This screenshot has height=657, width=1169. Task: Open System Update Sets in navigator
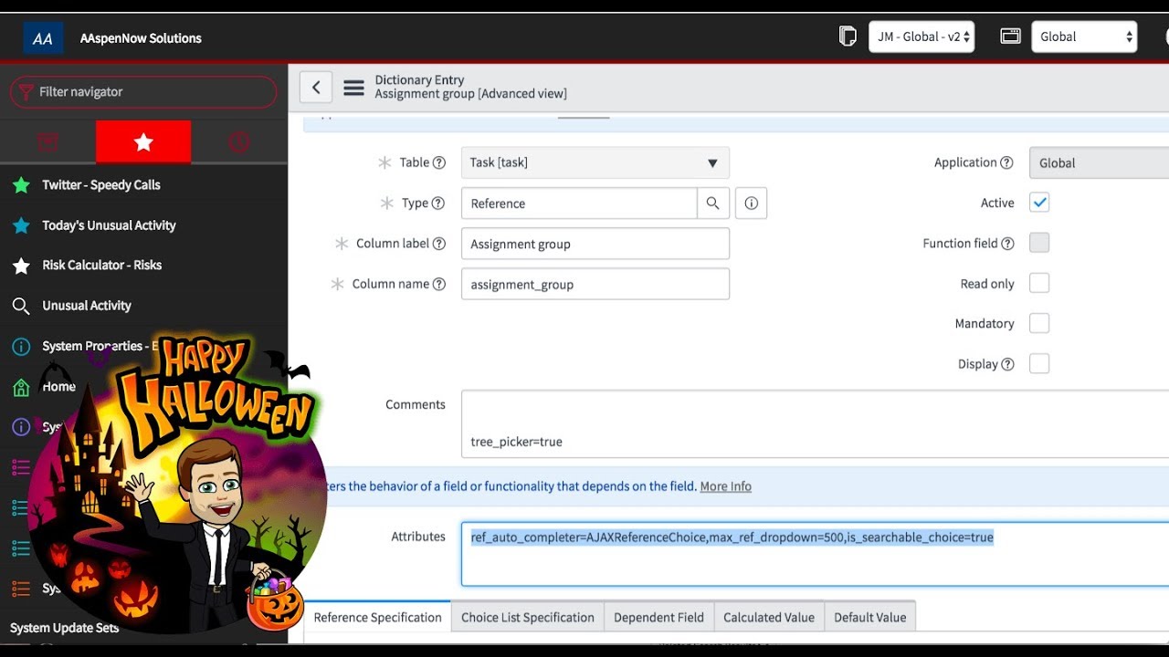click(65, 628)
